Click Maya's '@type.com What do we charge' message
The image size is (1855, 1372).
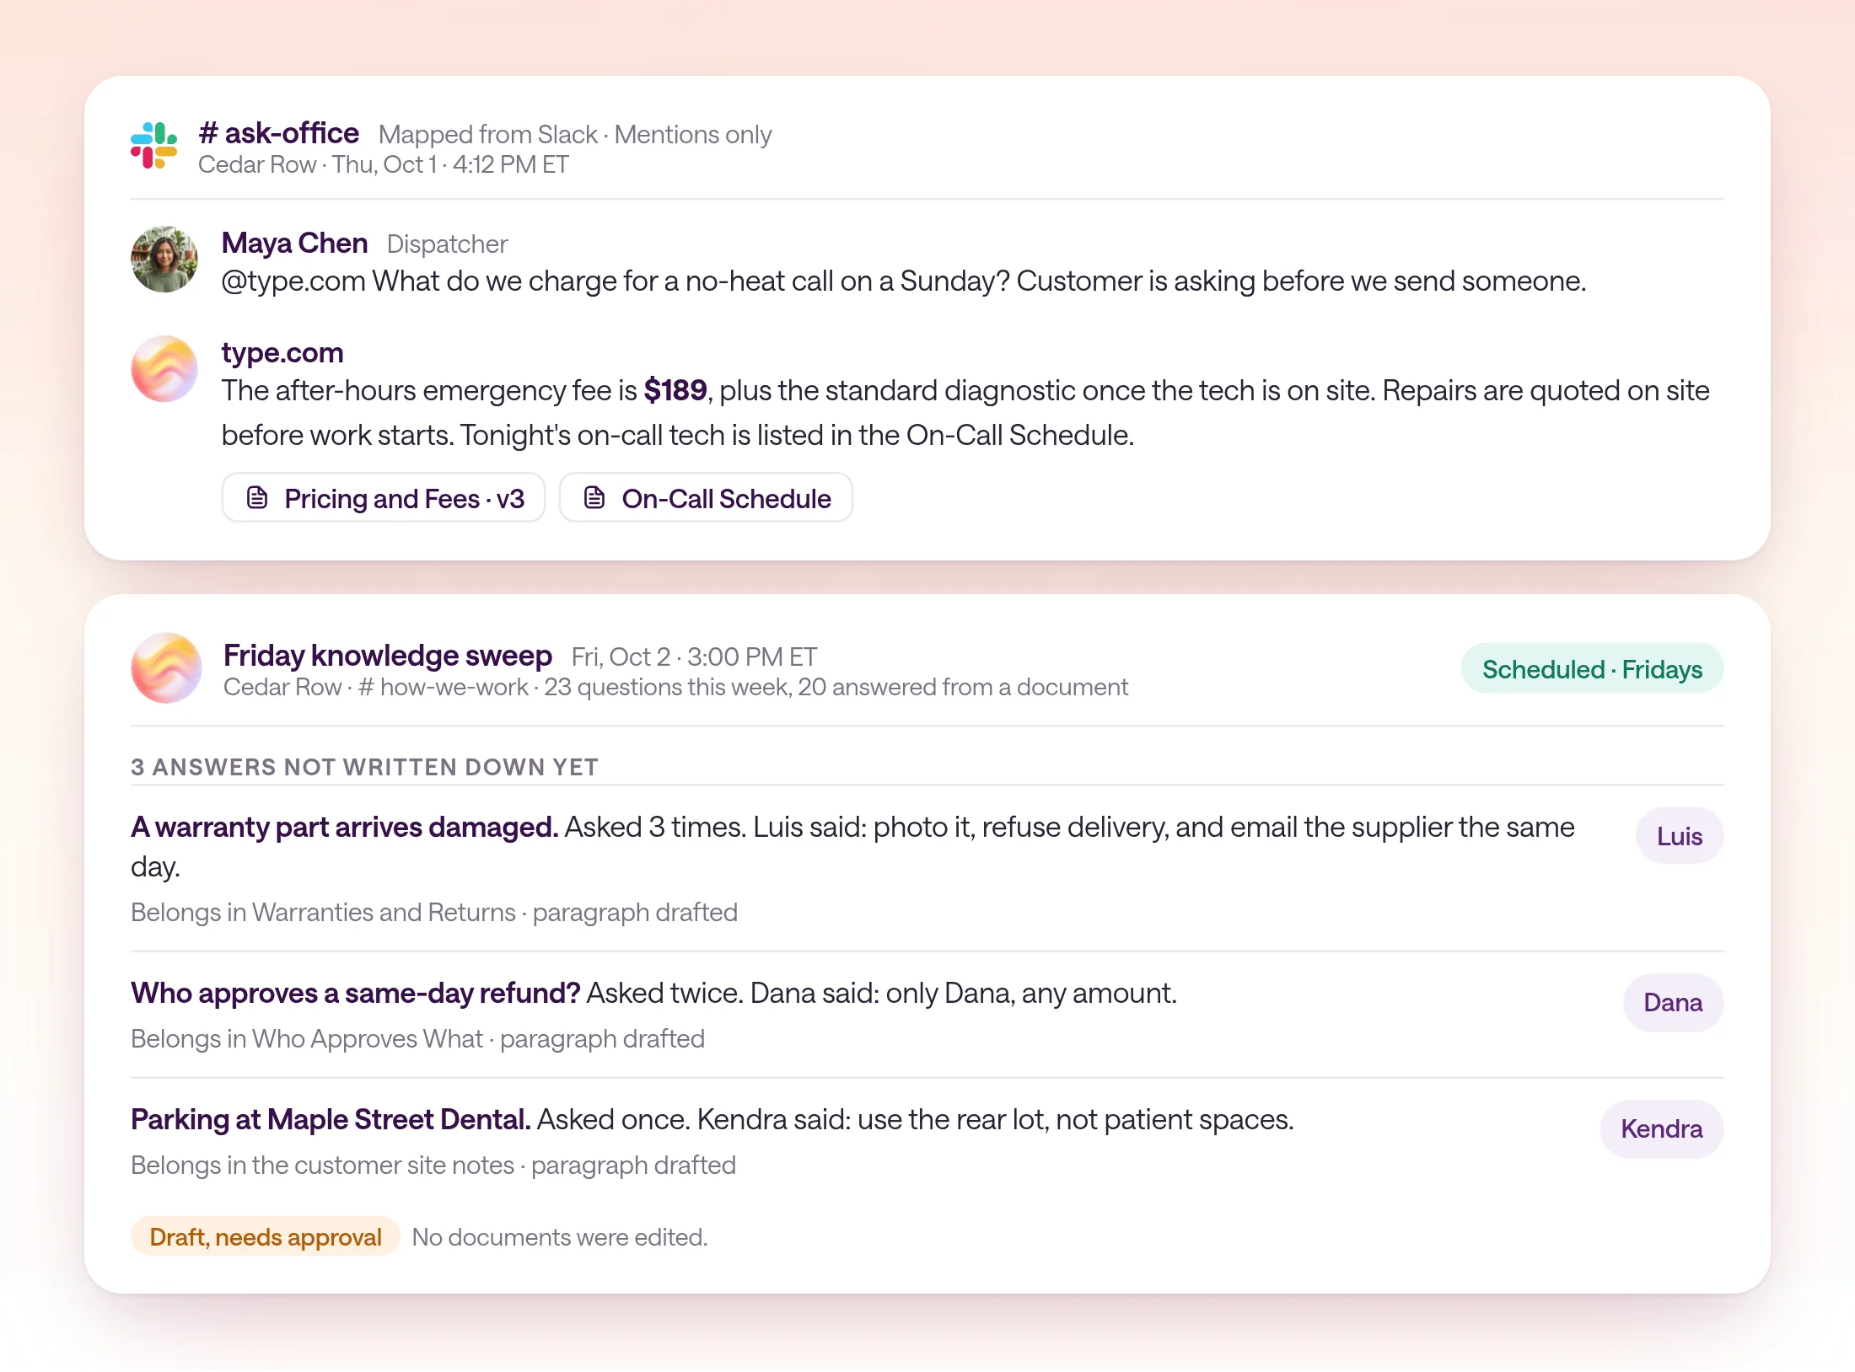pyautogui.click(x=904, y=281)
